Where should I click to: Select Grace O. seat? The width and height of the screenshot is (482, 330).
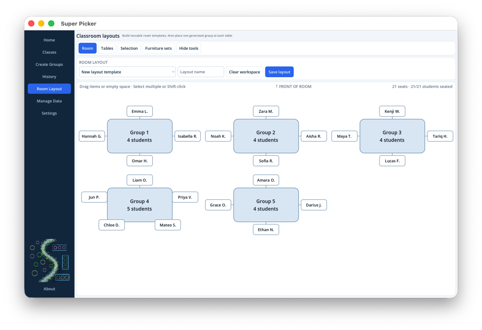(x=218, y=205)
